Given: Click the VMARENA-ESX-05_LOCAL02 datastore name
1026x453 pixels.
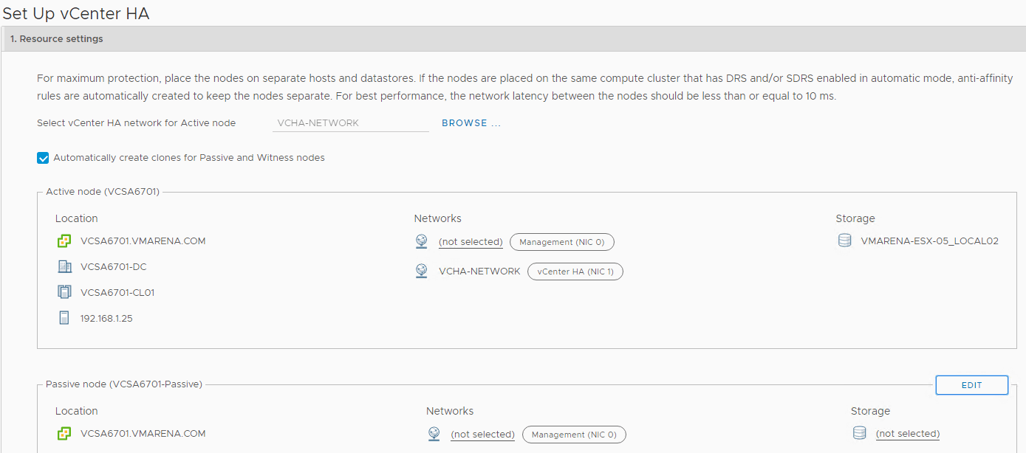Looking at the screenshot, I should [930, 241].
